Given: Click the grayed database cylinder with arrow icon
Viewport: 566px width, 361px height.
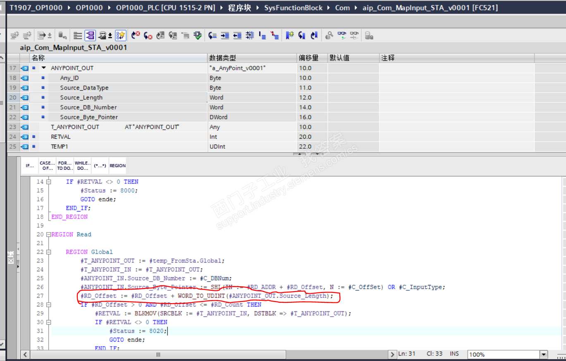Looking at the screenshot, I should pyautogui.click(x=62, y=36).
